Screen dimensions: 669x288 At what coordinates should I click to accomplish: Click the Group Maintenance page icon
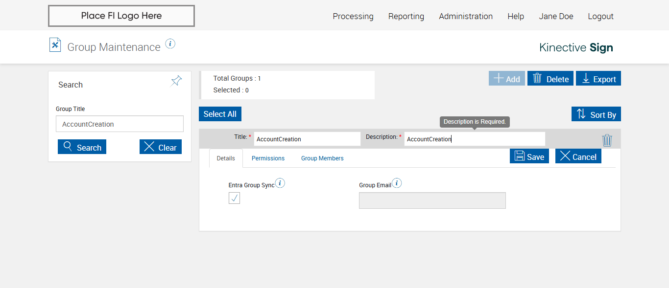[55, 45]
